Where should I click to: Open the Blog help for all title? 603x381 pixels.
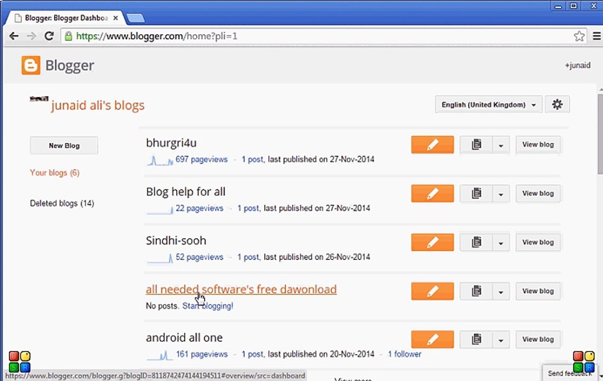click(186, 192)
